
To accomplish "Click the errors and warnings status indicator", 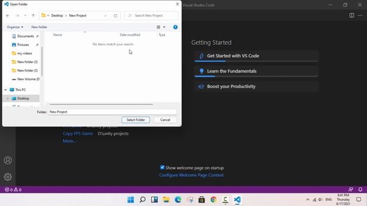I will (13, 189).
